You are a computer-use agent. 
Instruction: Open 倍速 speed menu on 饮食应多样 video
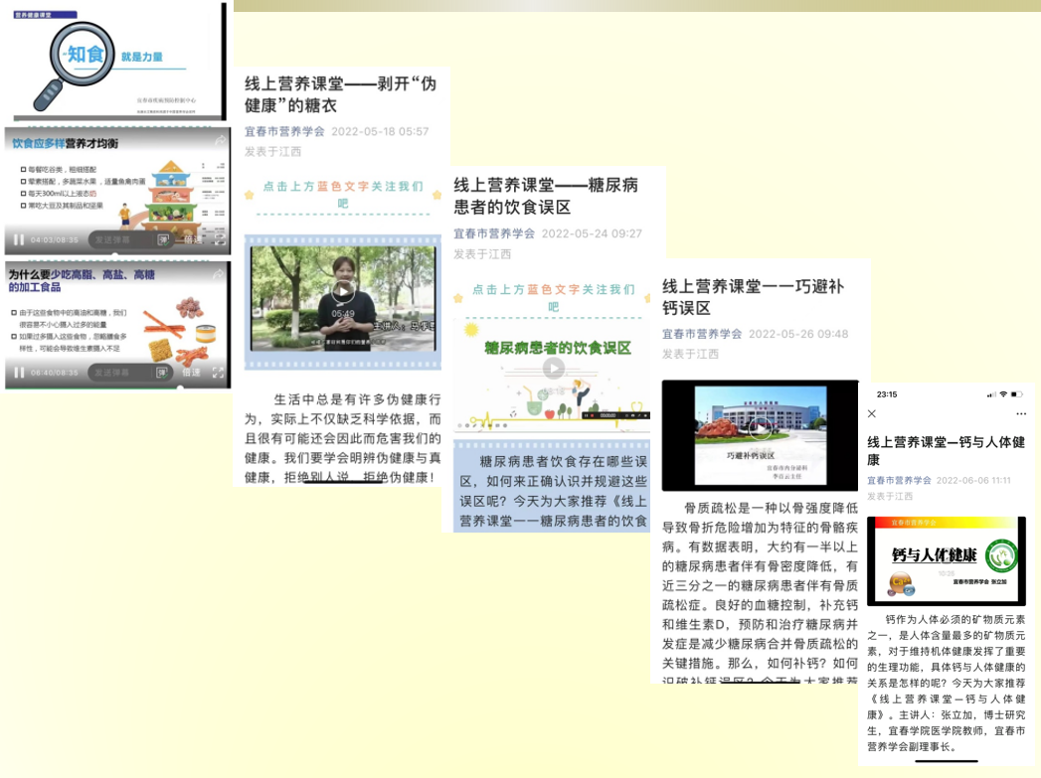pos(191,239)
